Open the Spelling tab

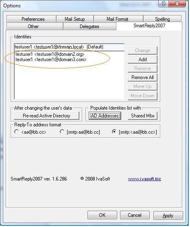point(162,19)
